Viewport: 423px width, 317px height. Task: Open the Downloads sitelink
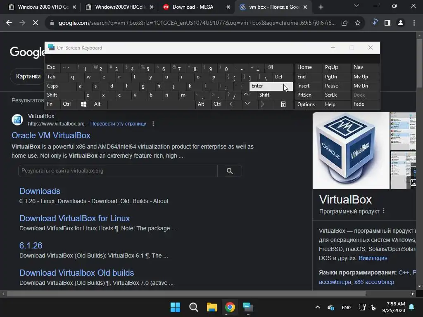click(40, 191)
